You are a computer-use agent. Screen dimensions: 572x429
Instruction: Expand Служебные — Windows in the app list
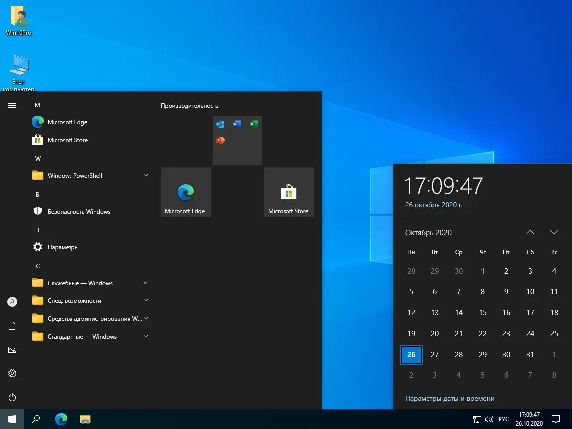point(145,283)
